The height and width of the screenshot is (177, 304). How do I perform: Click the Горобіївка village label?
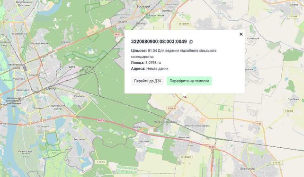(293, 99)
